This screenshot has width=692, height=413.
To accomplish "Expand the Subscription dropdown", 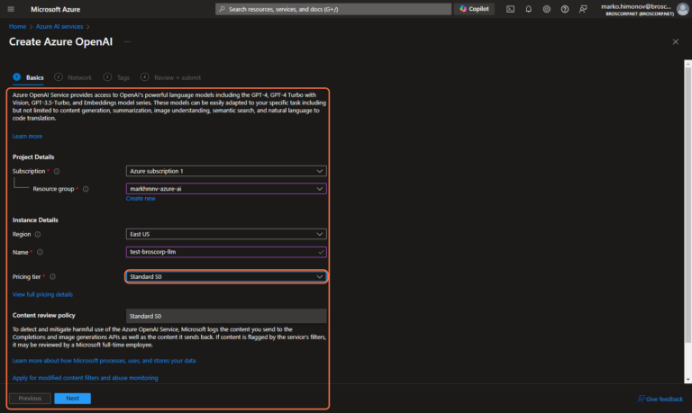I will coord(226,171).
